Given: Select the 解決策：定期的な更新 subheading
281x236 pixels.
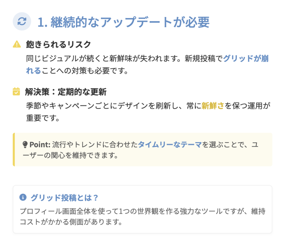Looking at the screenshot, I should point(66,92).
